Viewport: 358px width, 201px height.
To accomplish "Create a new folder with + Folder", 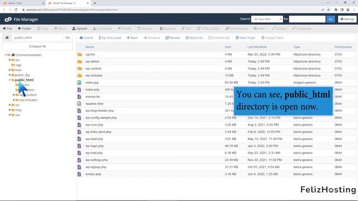I will [x=25, y=28].
